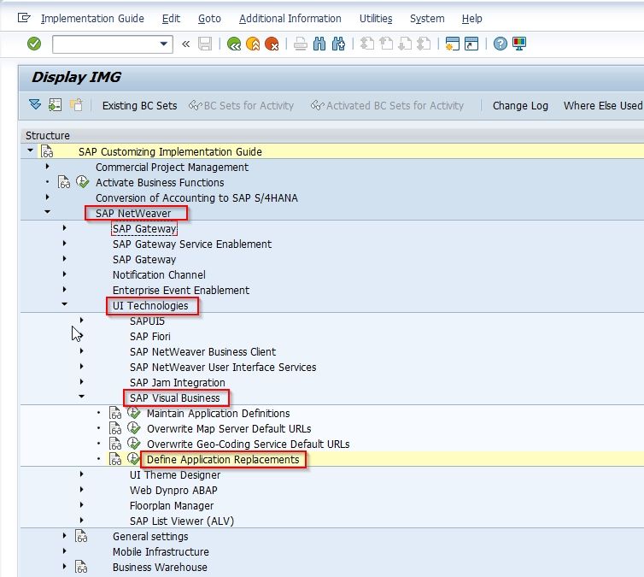Click the menu window icon left of Implementation Guide

coord(24,18)
